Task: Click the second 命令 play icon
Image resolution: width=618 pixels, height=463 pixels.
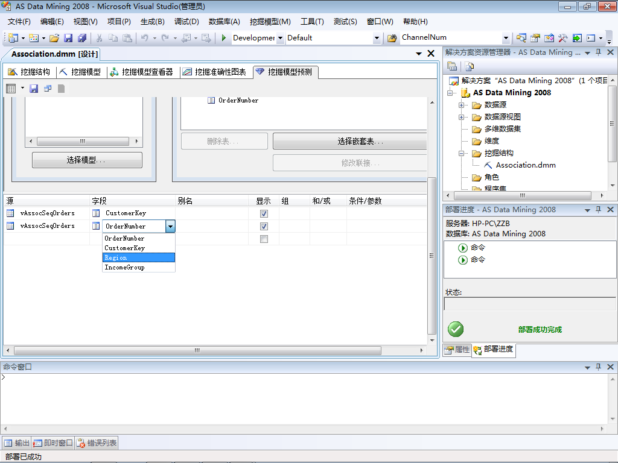Action: [x=463, y=260]
